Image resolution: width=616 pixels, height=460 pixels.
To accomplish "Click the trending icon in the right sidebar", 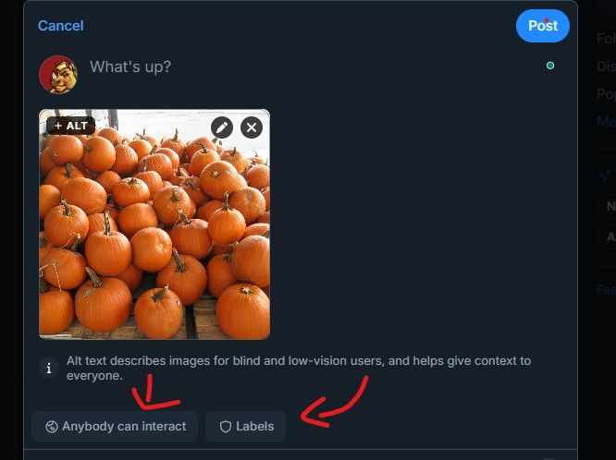I will pyautogui.click(x=605, y=175).
